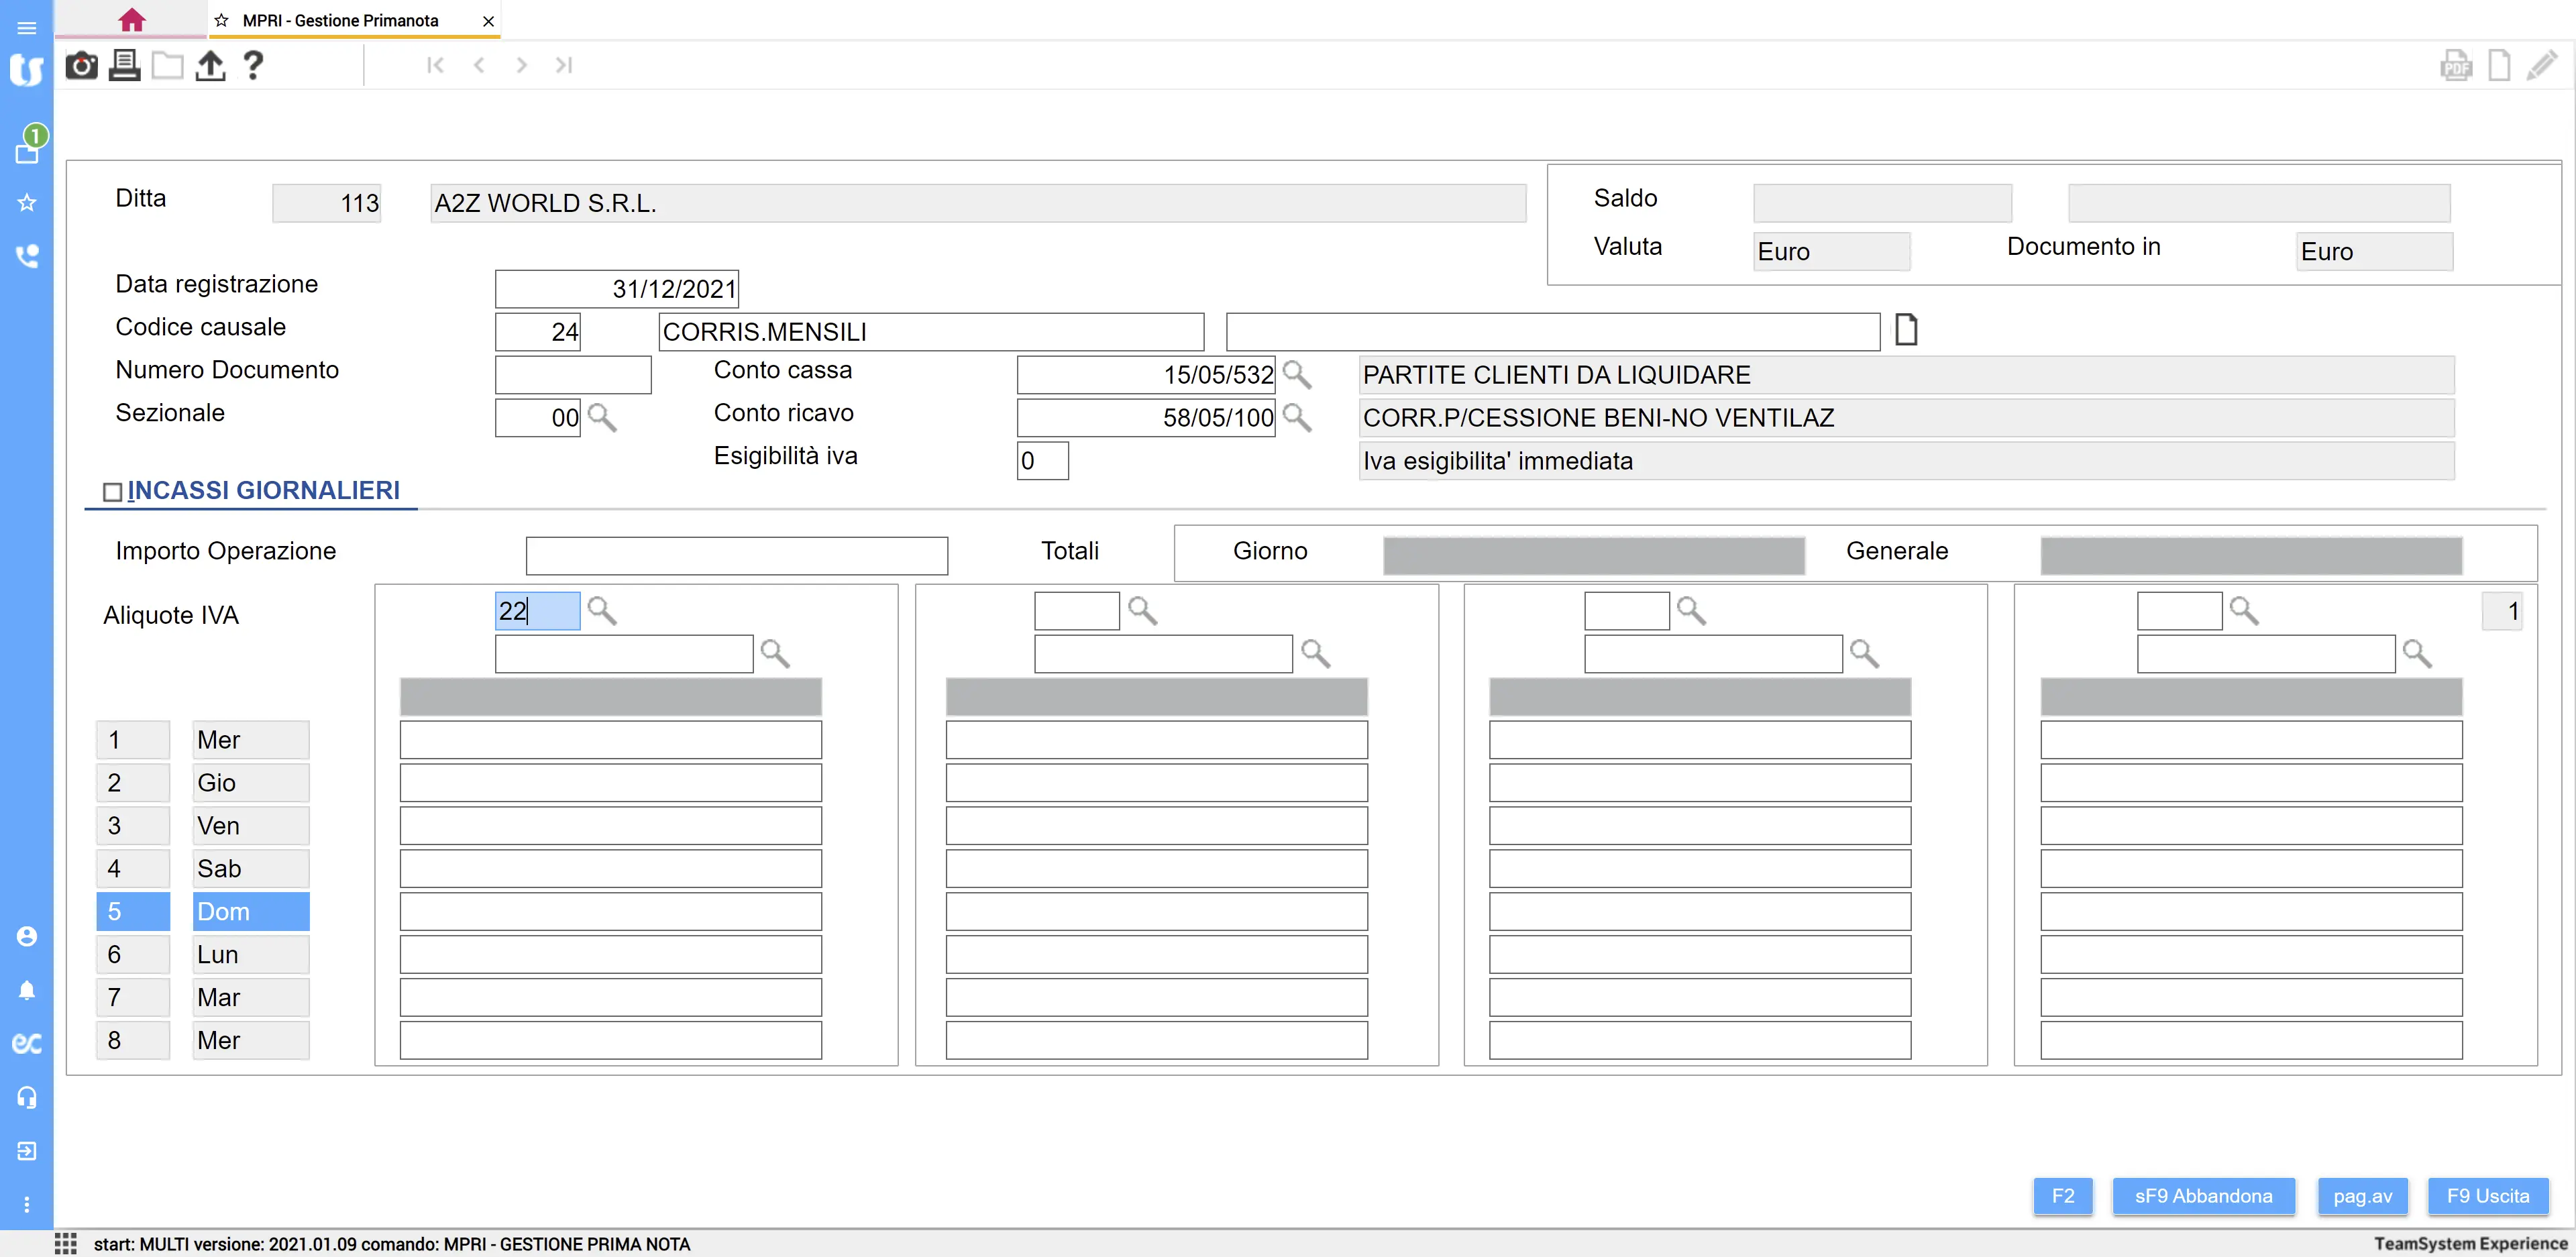Open help with the question mark icon
This screenshot has width=2576, height=1257.
pos(253,66)
